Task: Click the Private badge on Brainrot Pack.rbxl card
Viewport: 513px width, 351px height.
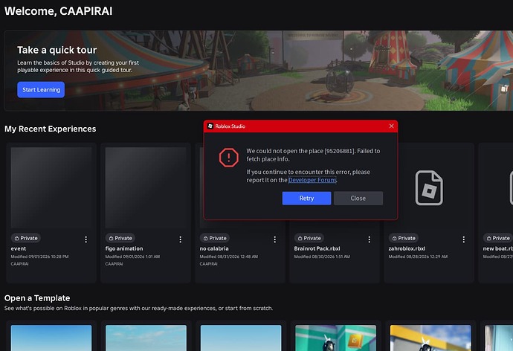Action: click(x=309, y=238)
